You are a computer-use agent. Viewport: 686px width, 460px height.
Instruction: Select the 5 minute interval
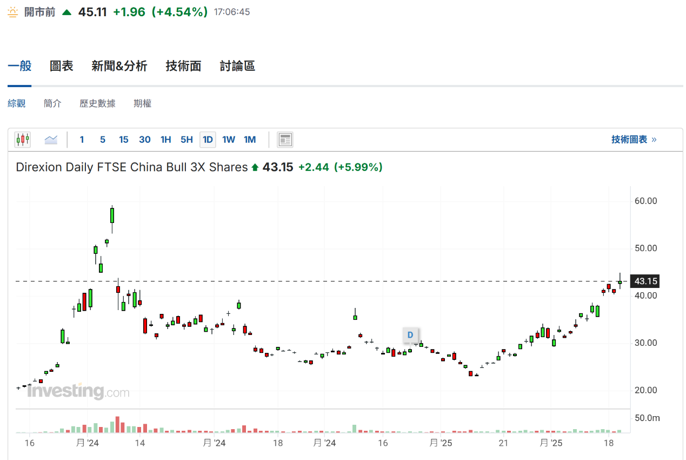tap(103, 140)
